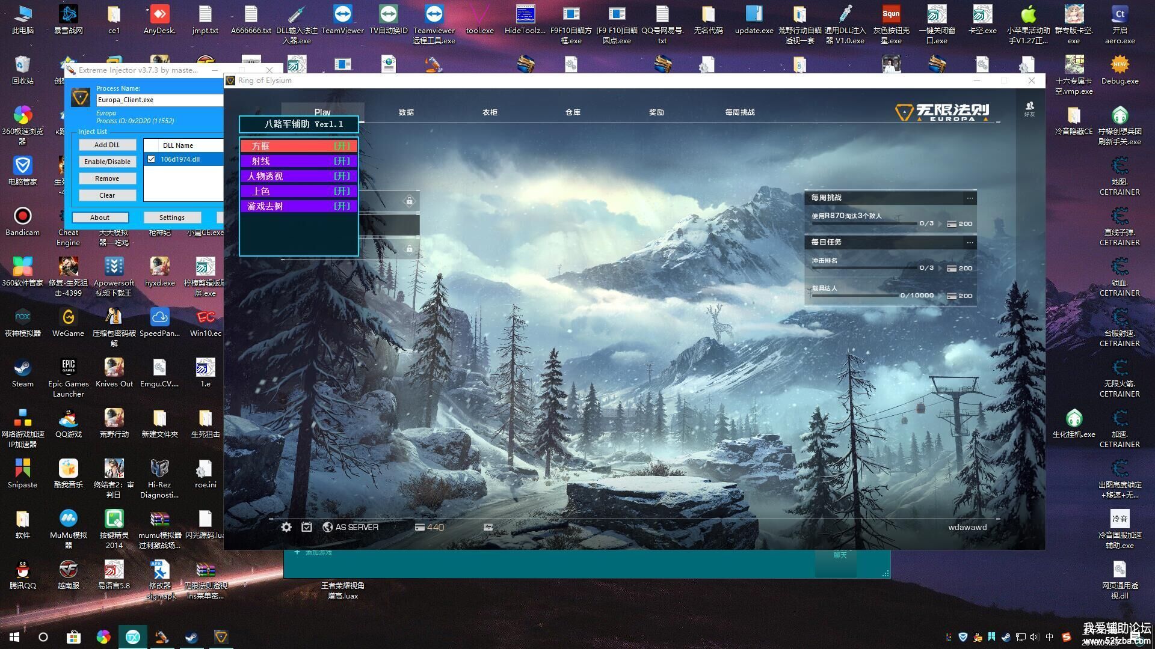
Task: Toggle the 方框 option in cheat menu
Action: [299, 146]
